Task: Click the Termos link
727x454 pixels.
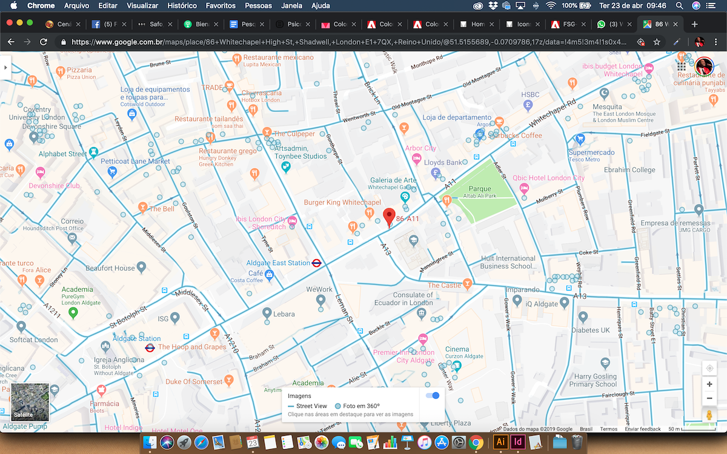Action: (x=609, y=429)
